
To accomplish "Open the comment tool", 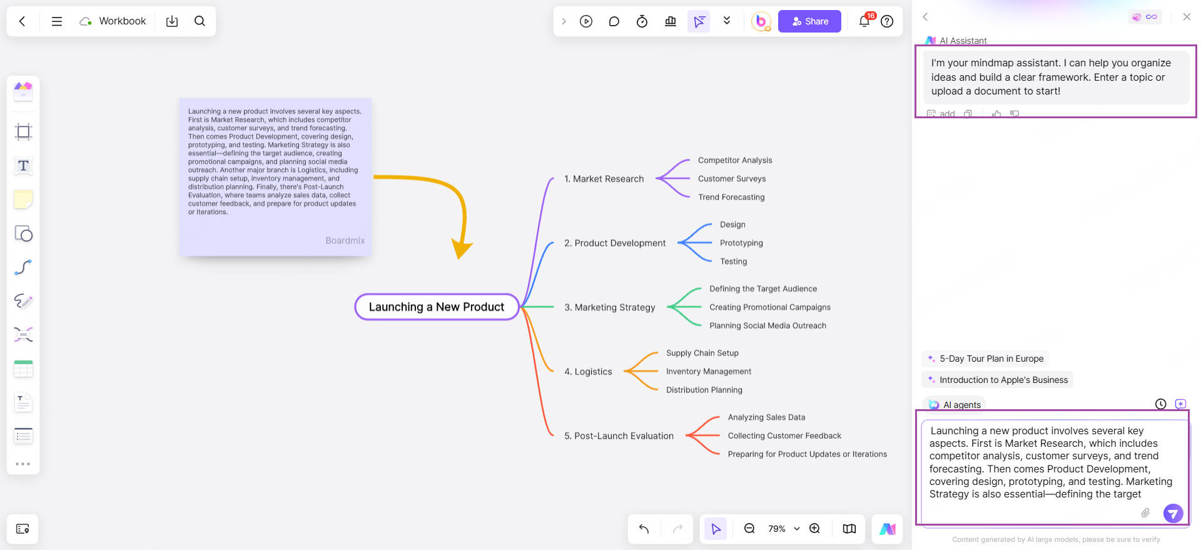I will 614,21.
